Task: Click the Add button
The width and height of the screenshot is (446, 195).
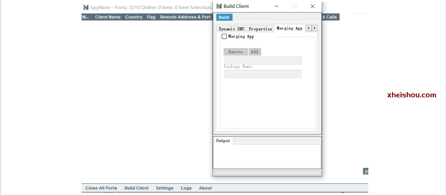Action: [x=255, y=52]
